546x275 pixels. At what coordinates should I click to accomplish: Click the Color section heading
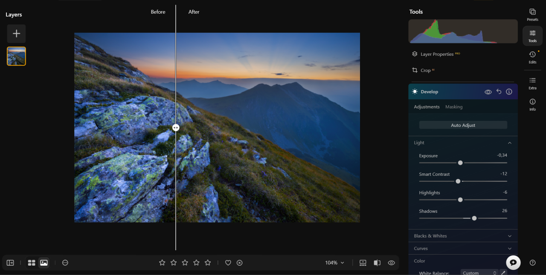pyautogui.click(x=419, y=261)
